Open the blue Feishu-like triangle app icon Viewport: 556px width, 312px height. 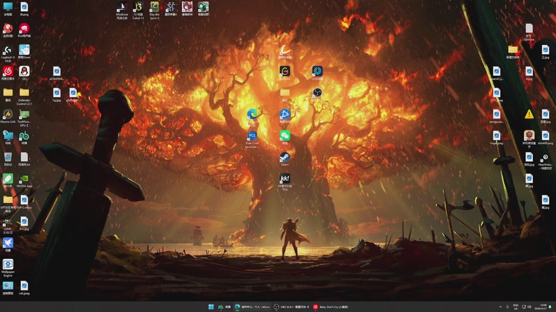coord(285,116)
